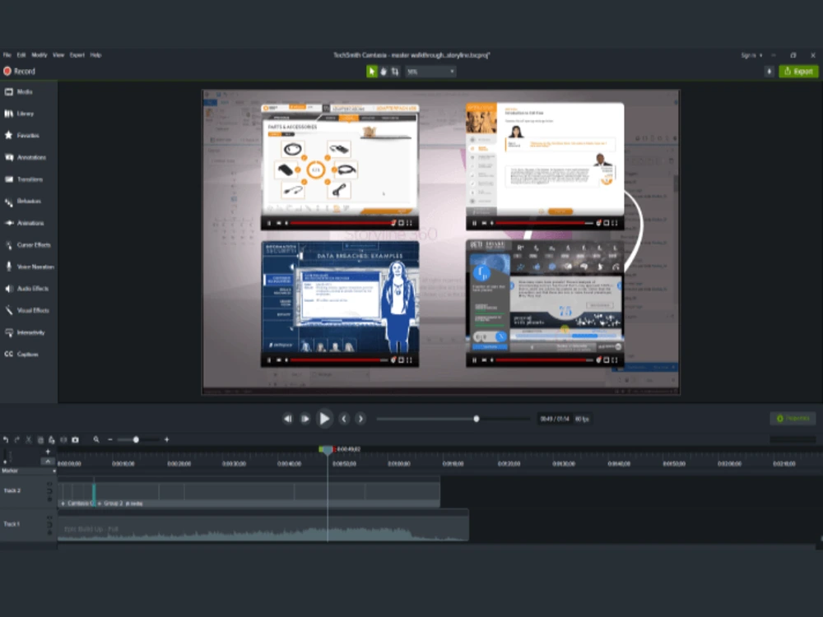Click the Undo icon on timeline toolbar
823x617 pixels.
click(x=6, y=439)
